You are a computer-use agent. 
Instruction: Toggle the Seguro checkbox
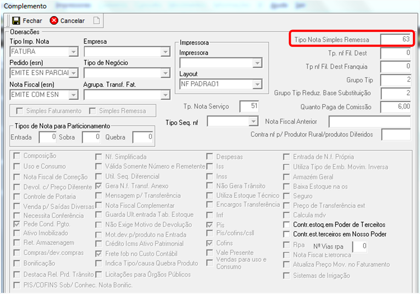click(x=287, y=196)
